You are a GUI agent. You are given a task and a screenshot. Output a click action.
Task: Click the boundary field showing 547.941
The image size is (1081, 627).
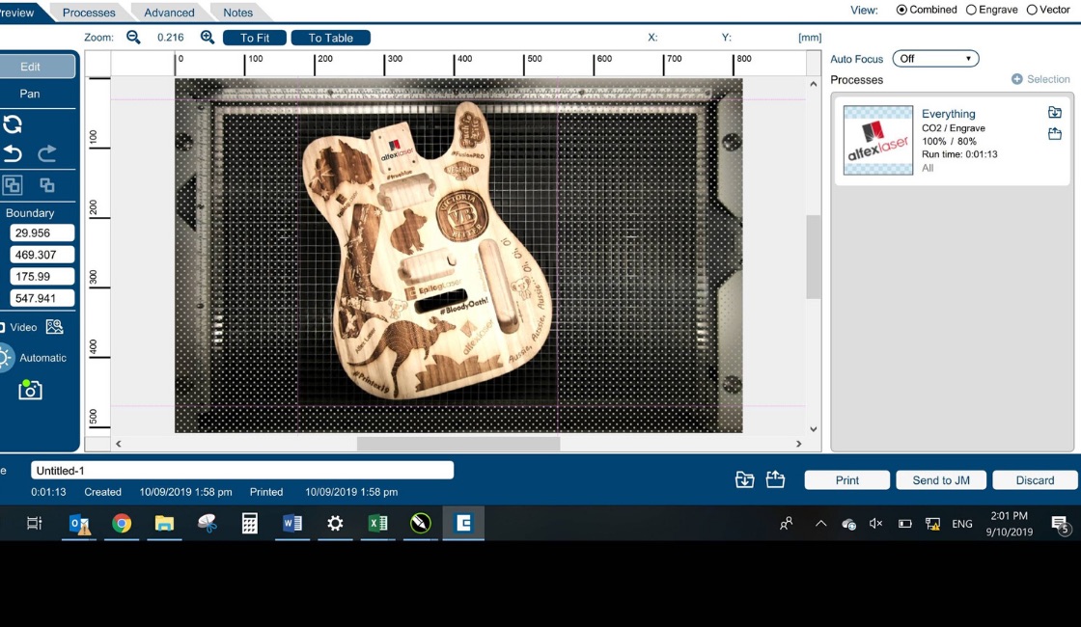42,298
